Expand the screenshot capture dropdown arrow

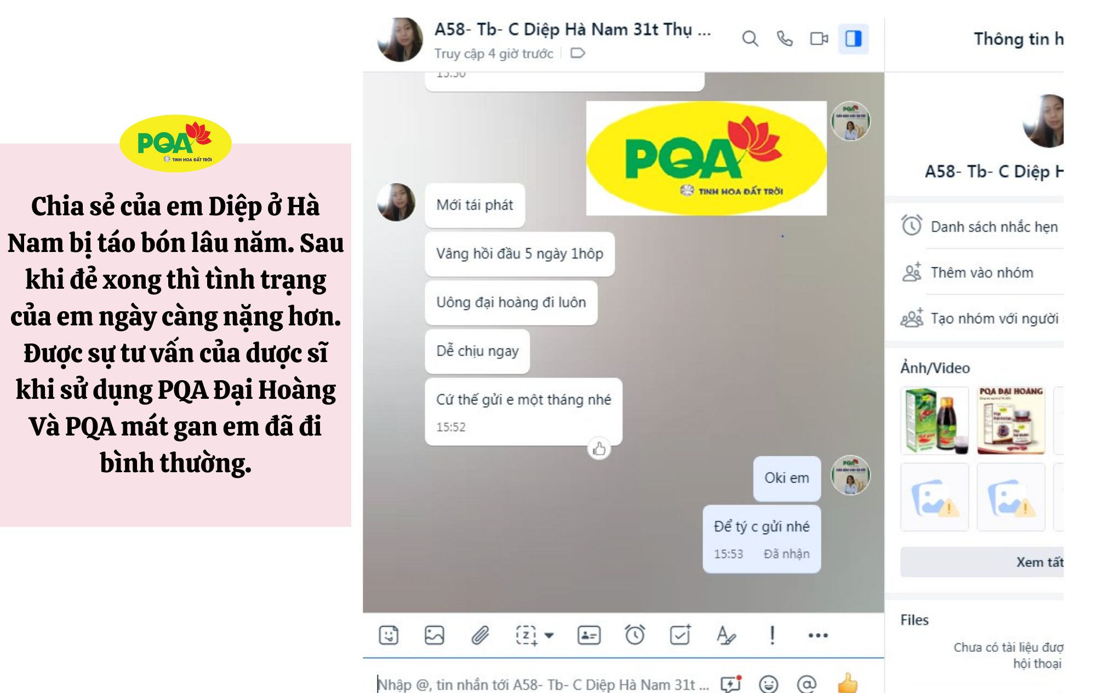click(549, 635)
